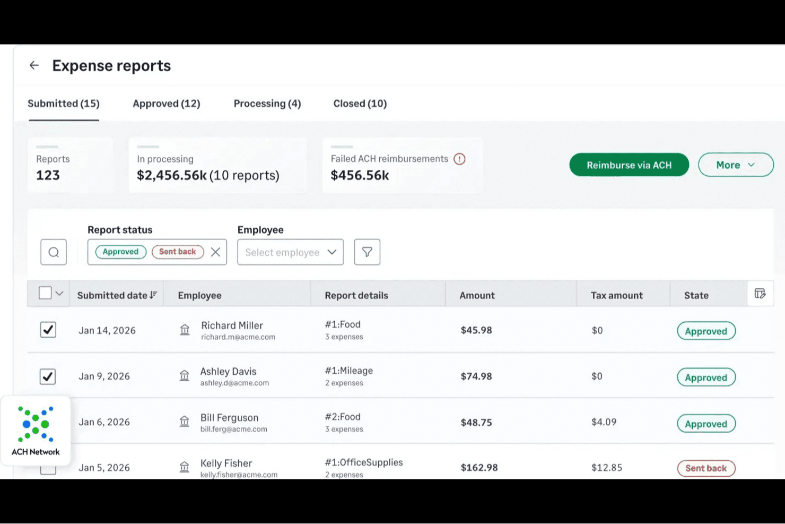Screen dimensions: 785x524
Task: Click the $12.85 tax amount cell
Action: coord(607,468)
